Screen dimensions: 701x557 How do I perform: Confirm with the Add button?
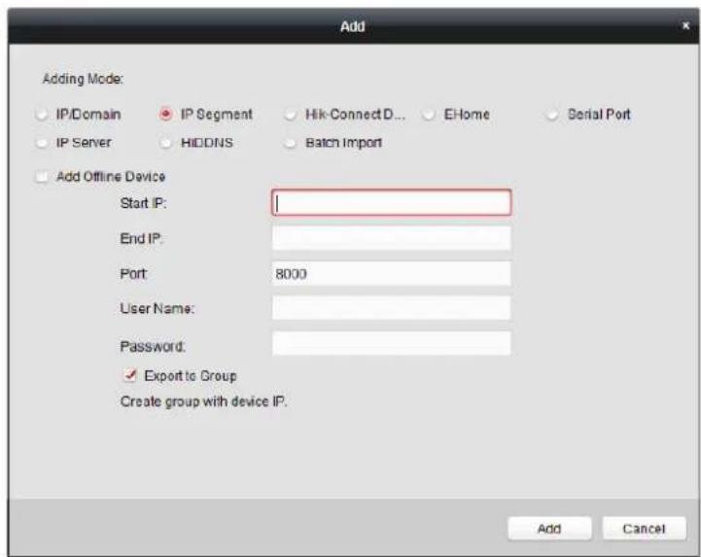click(549, 529)
